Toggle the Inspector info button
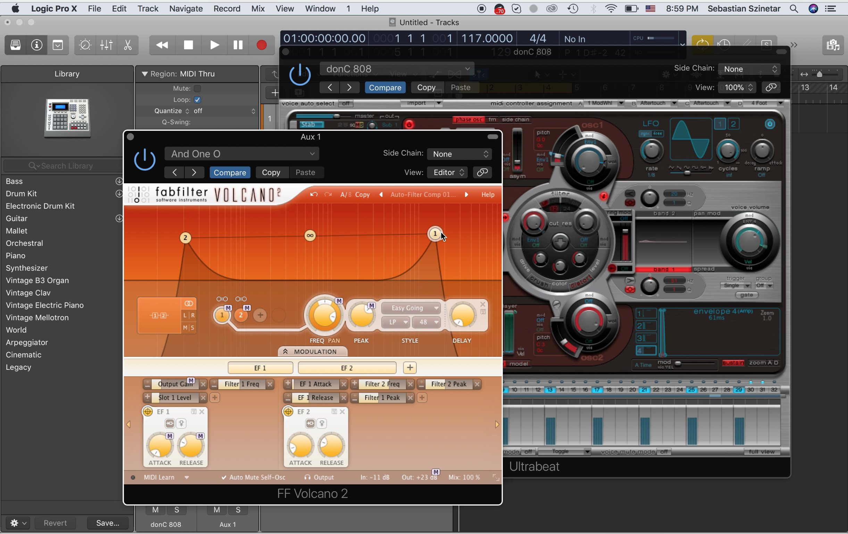The image size is (848, 534). 36,45
